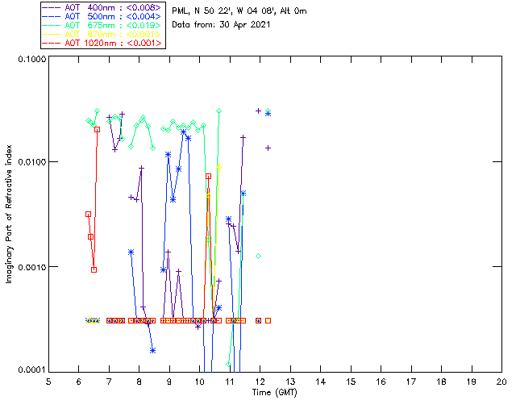Click the x-axis label 5

pos(48,382)
